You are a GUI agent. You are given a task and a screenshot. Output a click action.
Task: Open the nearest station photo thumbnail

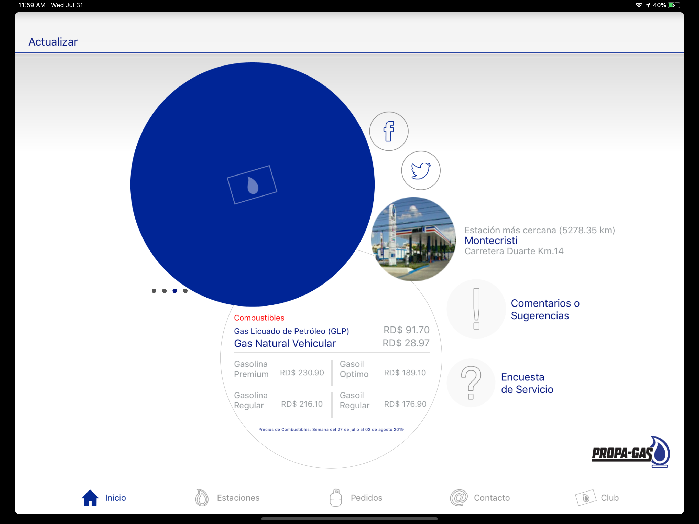(x=413, y=239)
